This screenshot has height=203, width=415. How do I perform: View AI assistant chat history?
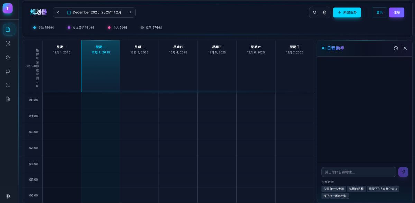[396, 48]
